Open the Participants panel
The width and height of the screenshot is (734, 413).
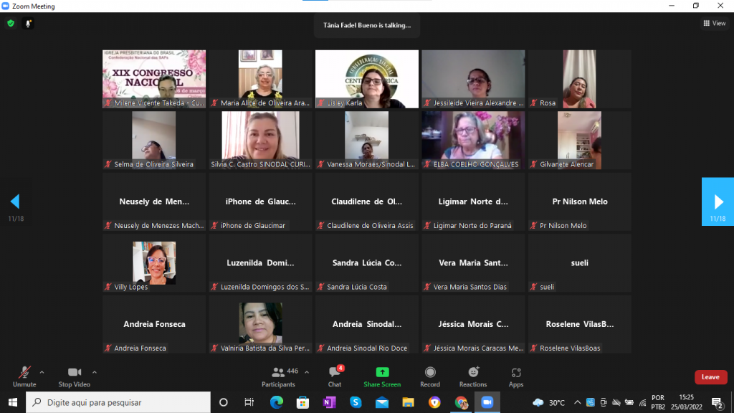pyautogui.click(x=278, y=376)
